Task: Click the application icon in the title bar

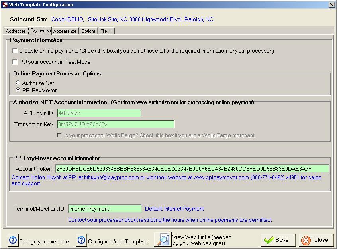Action: pyautogui.click(x=5, y=5)
